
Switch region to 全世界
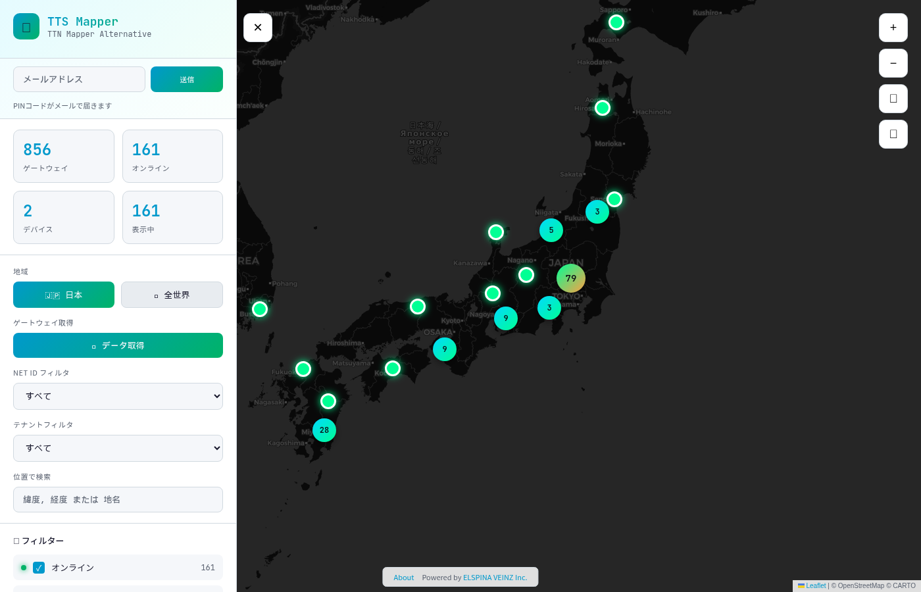coord(172,295)
